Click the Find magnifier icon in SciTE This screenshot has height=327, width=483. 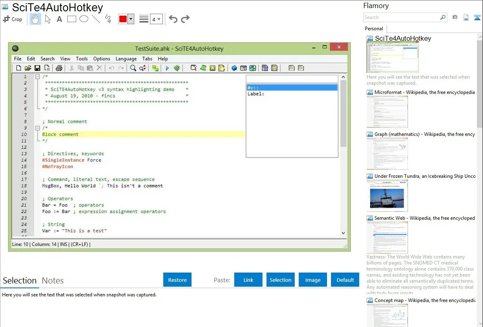pos(133,68)
